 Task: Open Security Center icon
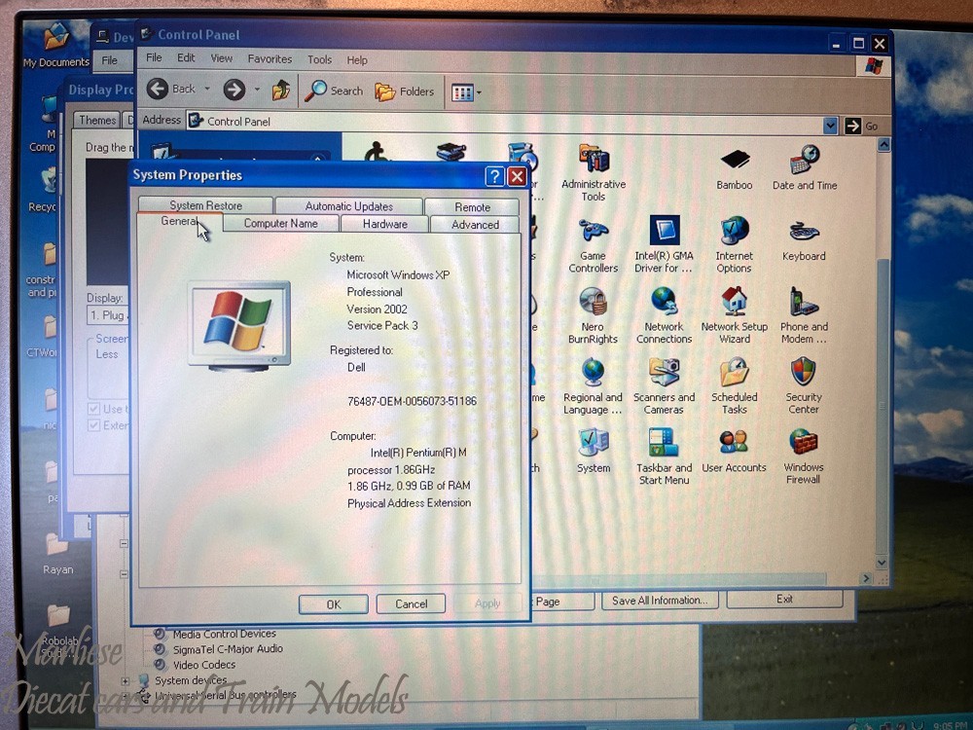(x=804, y=386)
